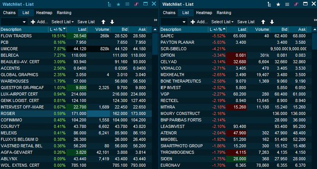Click the chart icon in left Watchlist title bar

(x=110, y=4)
